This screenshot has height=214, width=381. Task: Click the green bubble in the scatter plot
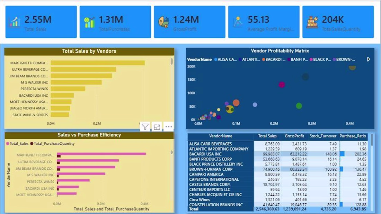click(x=299, y=106)
